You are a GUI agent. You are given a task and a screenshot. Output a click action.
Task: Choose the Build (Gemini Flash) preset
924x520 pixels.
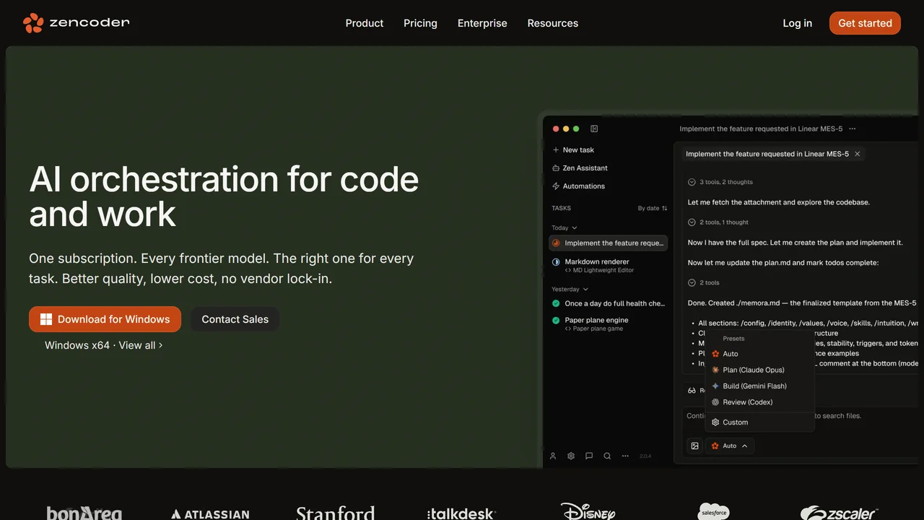[x=759, y=386]
